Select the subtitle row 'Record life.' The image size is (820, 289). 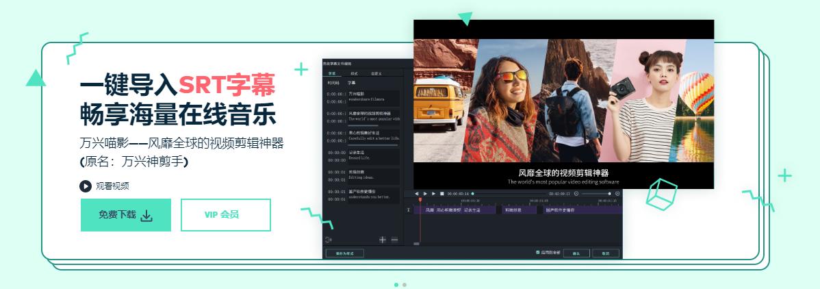(x=374, y=157)
